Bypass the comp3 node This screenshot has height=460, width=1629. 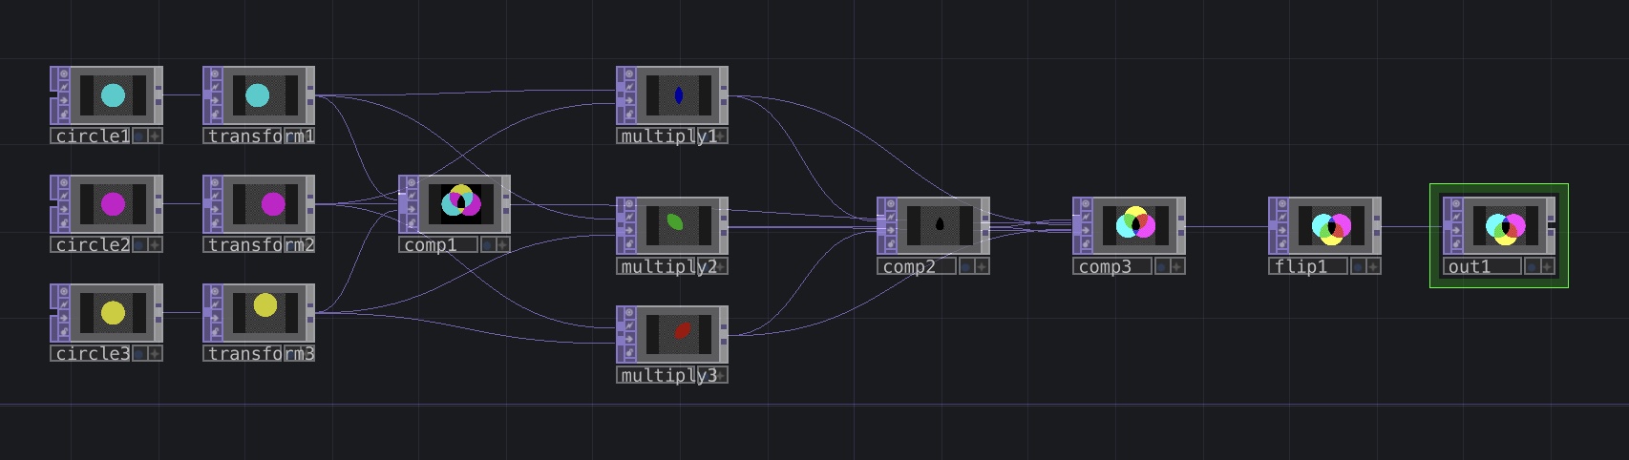(x=1087, y=231)
